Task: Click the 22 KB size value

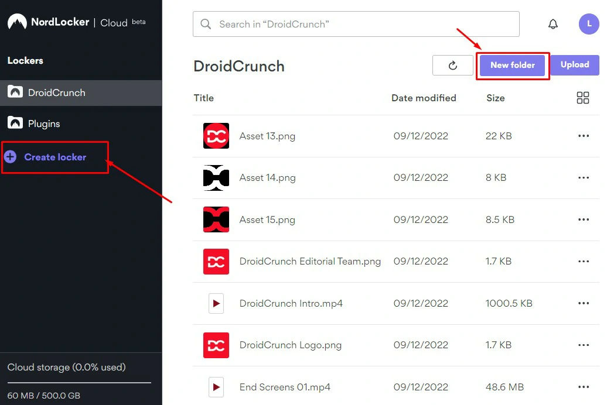Action: [x=499, y=136]
